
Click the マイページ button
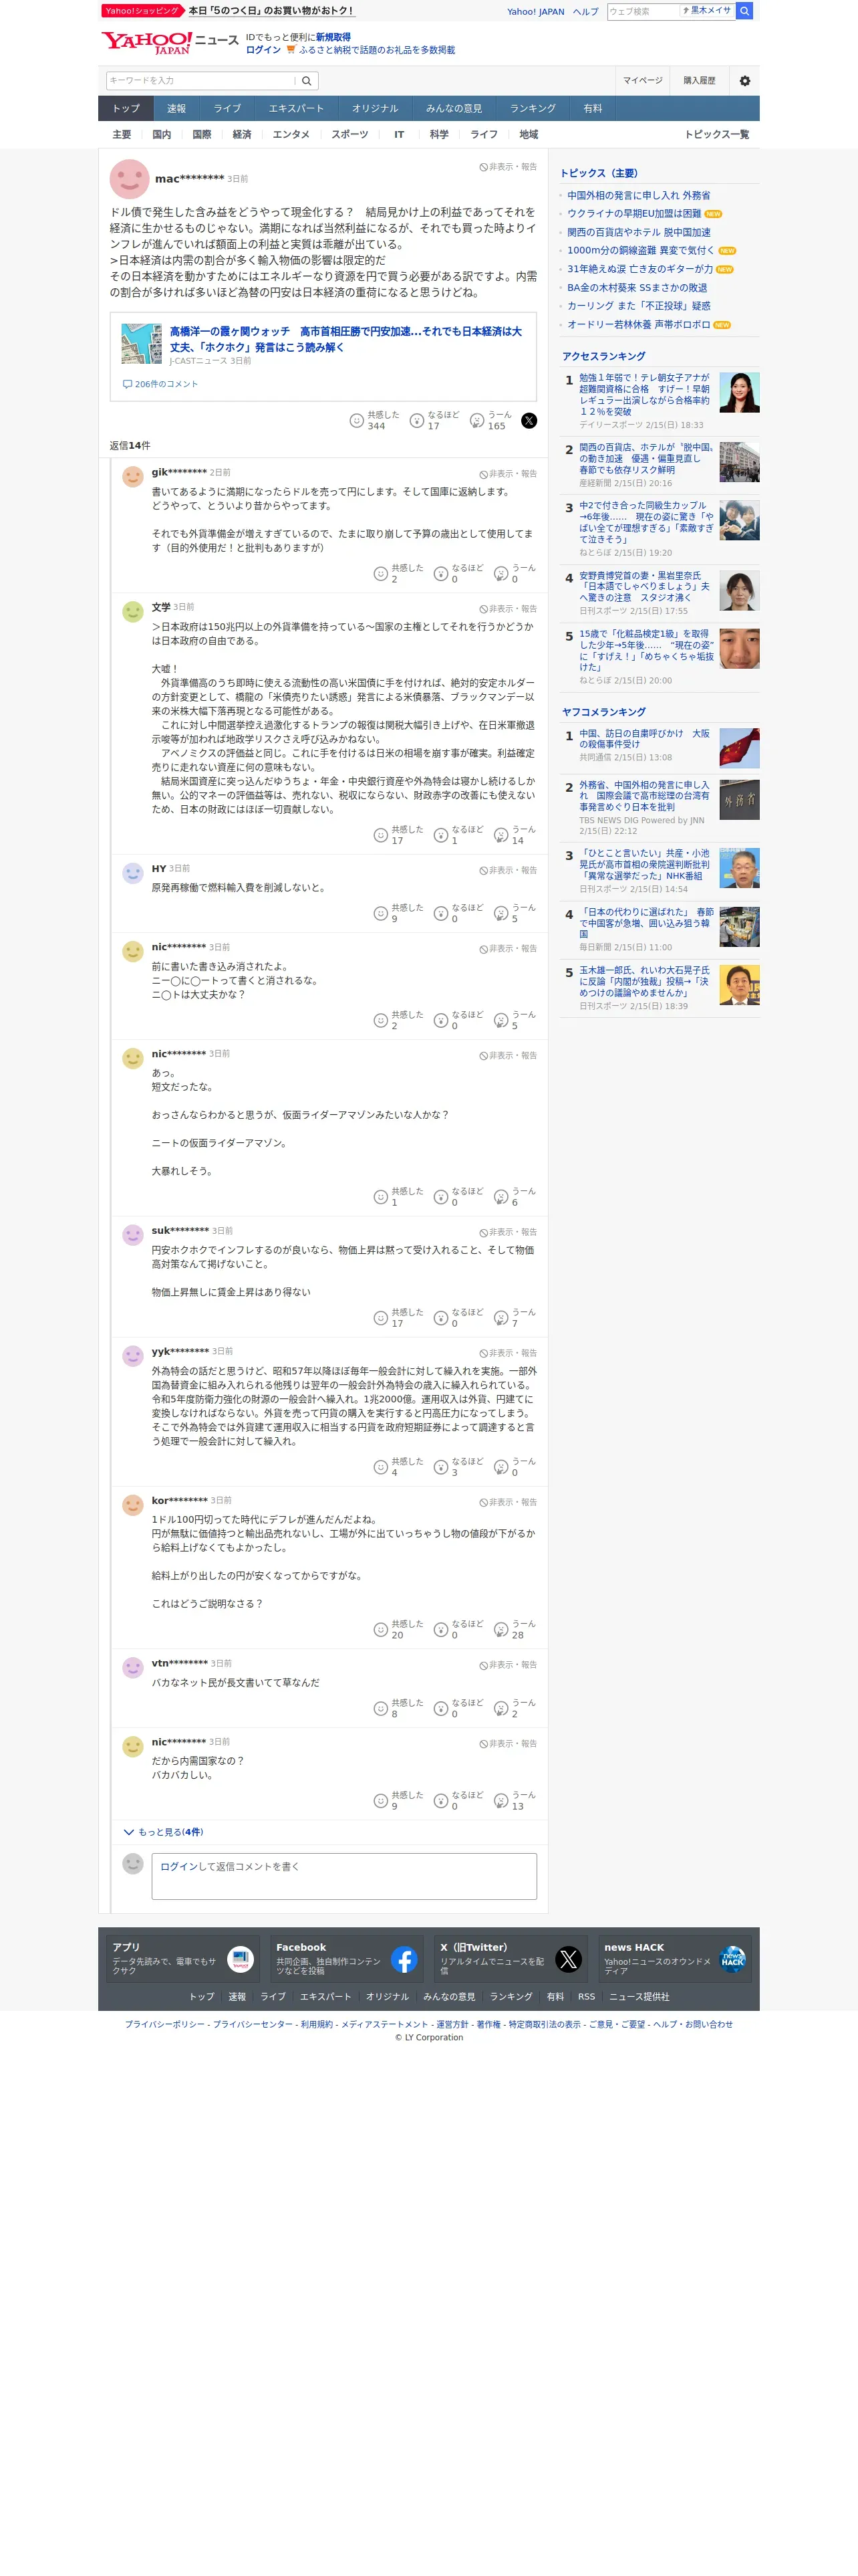[642, 81]
